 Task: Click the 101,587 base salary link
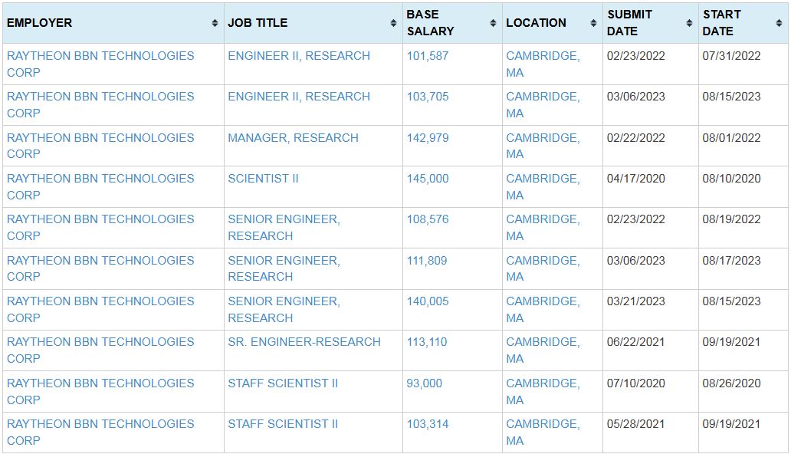427,55
